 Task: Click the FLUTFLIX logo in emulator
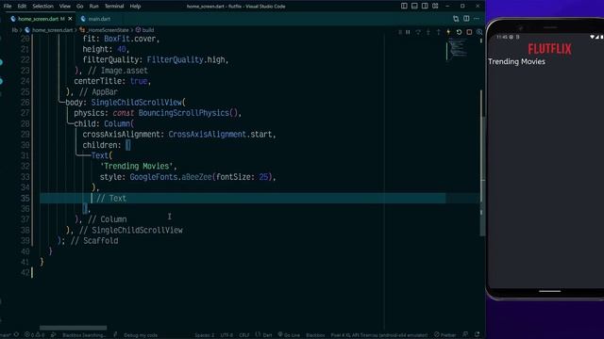[549, 49]
